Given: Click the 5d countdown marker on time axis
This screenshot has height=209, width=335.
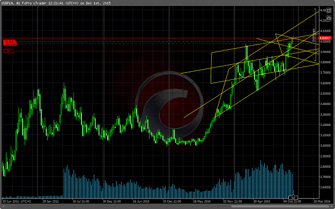Looking at the screenshot, I should point(293,197).
